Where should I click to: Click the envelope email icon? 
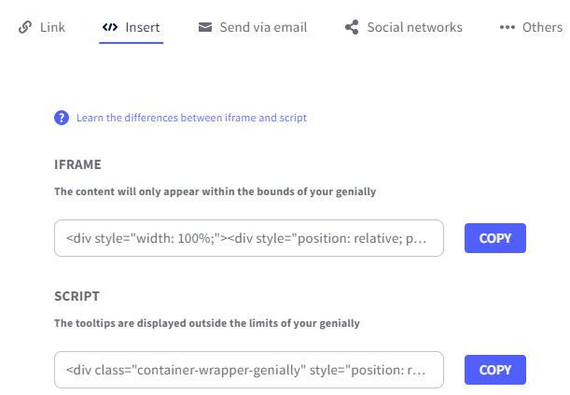[x=205, y=27]
